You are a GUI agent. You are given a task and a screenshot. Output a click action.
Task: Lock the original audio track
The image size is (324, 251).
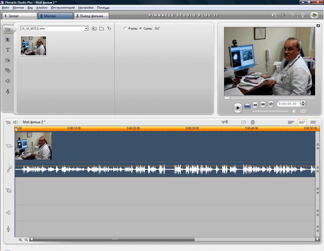[318, 167]
